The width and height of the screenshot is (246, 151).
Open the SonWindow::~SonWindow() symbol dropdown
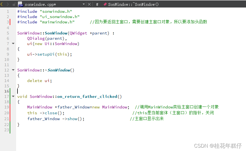coord(133,4)
